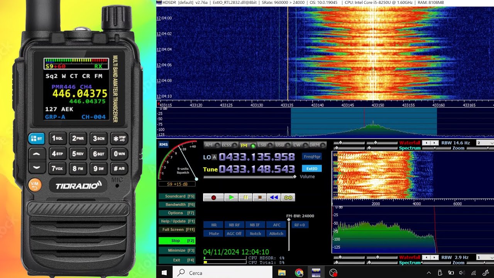Open the ExtIO device dialog
Image resolution: width=494 pixels, height=278 pixels.
tap(312, 169)
